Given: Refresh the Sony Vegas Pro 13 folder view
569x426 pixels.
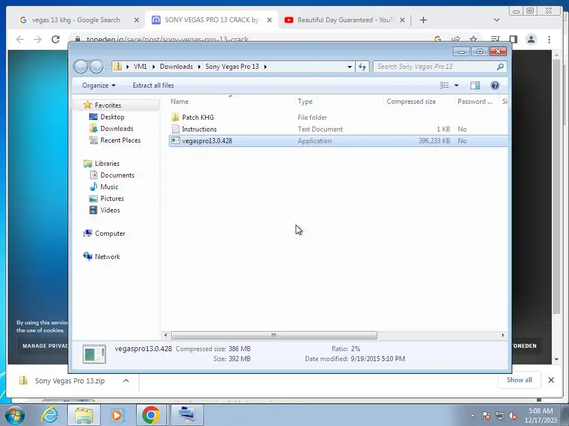Looking at the screenshot, I should [362, 67].
